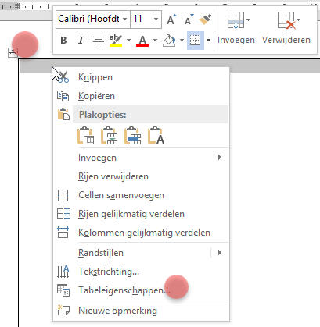Toggle Italic formatting in mini toolbar
Viewport: 320px width, 327px height.
pos(81,41)
